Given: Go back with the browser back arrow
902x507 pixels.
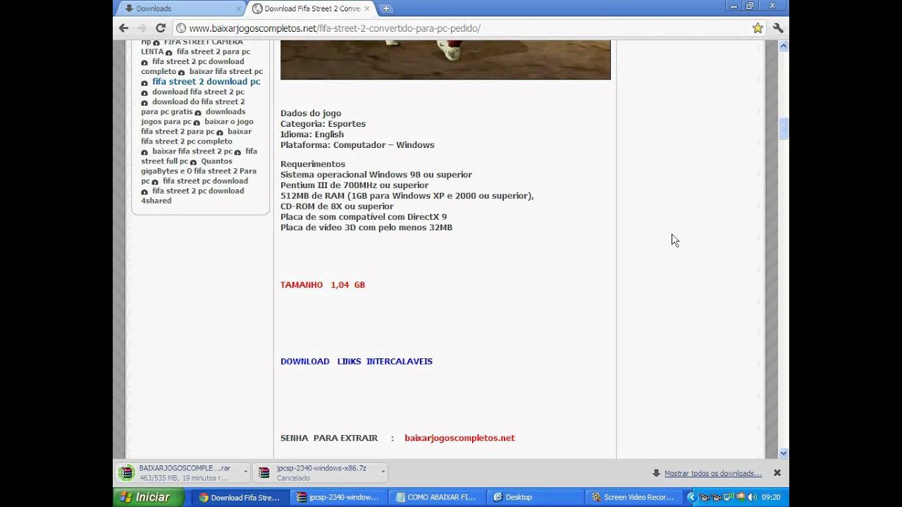Looking at the screenshot, I should point(123,28).
